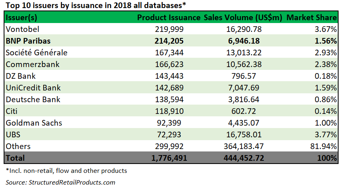Click Goldman Sachs sales volume 4,435.07
Viewport: 341px width, 187px height.
(244, 123)
